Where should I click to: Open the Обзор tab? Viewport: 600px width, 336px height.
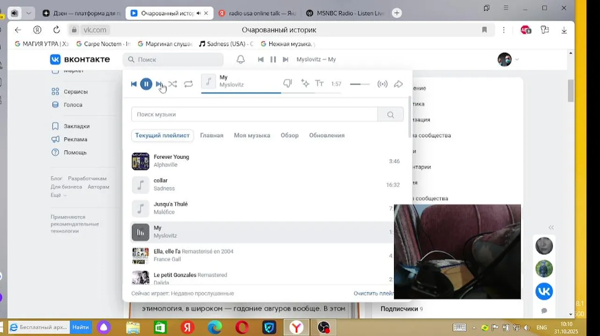point(290,135)
